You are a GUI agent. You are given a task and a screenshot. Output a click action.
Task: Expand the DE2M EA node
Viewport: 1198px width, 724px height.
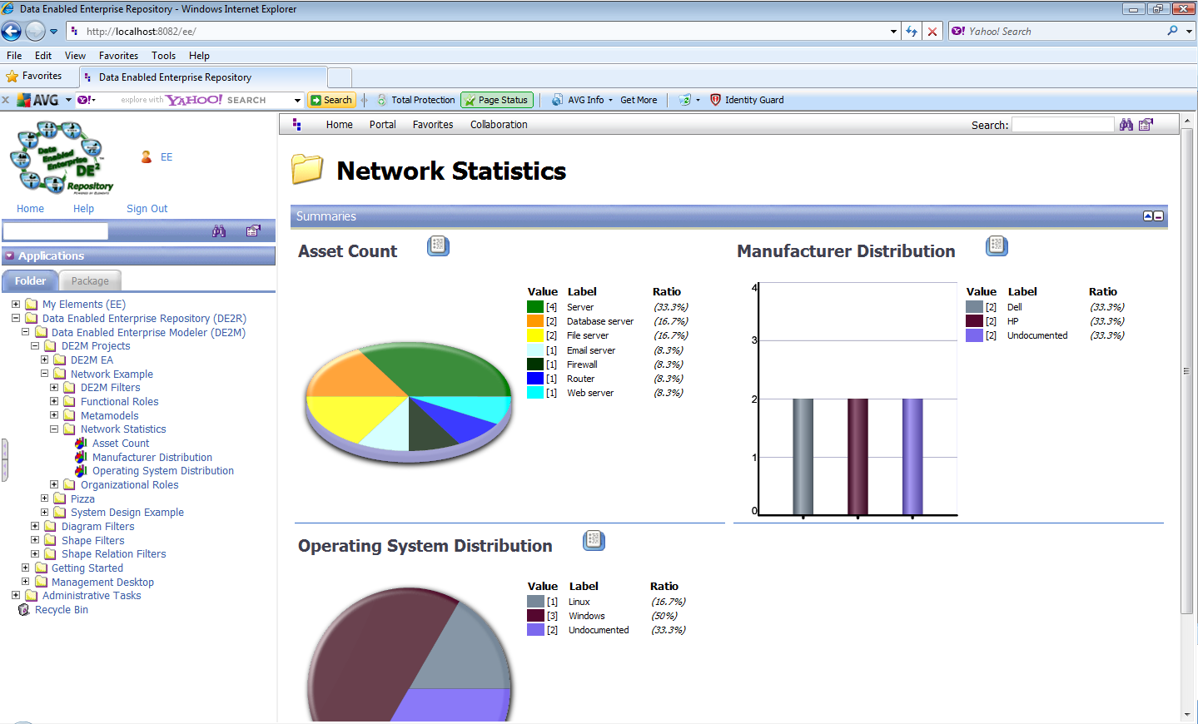click(45, 360)
